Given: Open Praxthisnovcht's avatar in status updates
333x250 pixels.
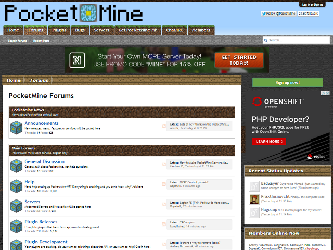Looking at the screenshot, I should (x=254, y=199).
